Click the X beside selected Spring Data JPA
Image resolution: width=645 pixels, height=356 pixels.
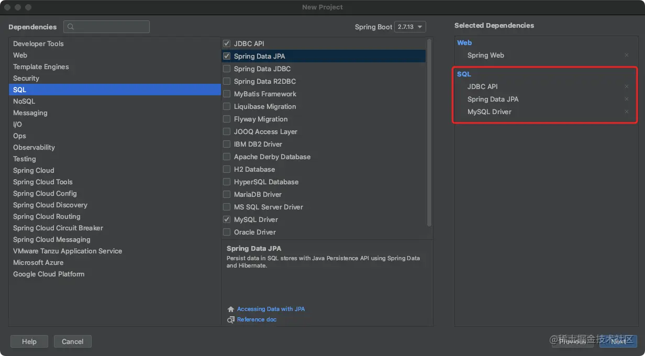(x=627, y=99)
